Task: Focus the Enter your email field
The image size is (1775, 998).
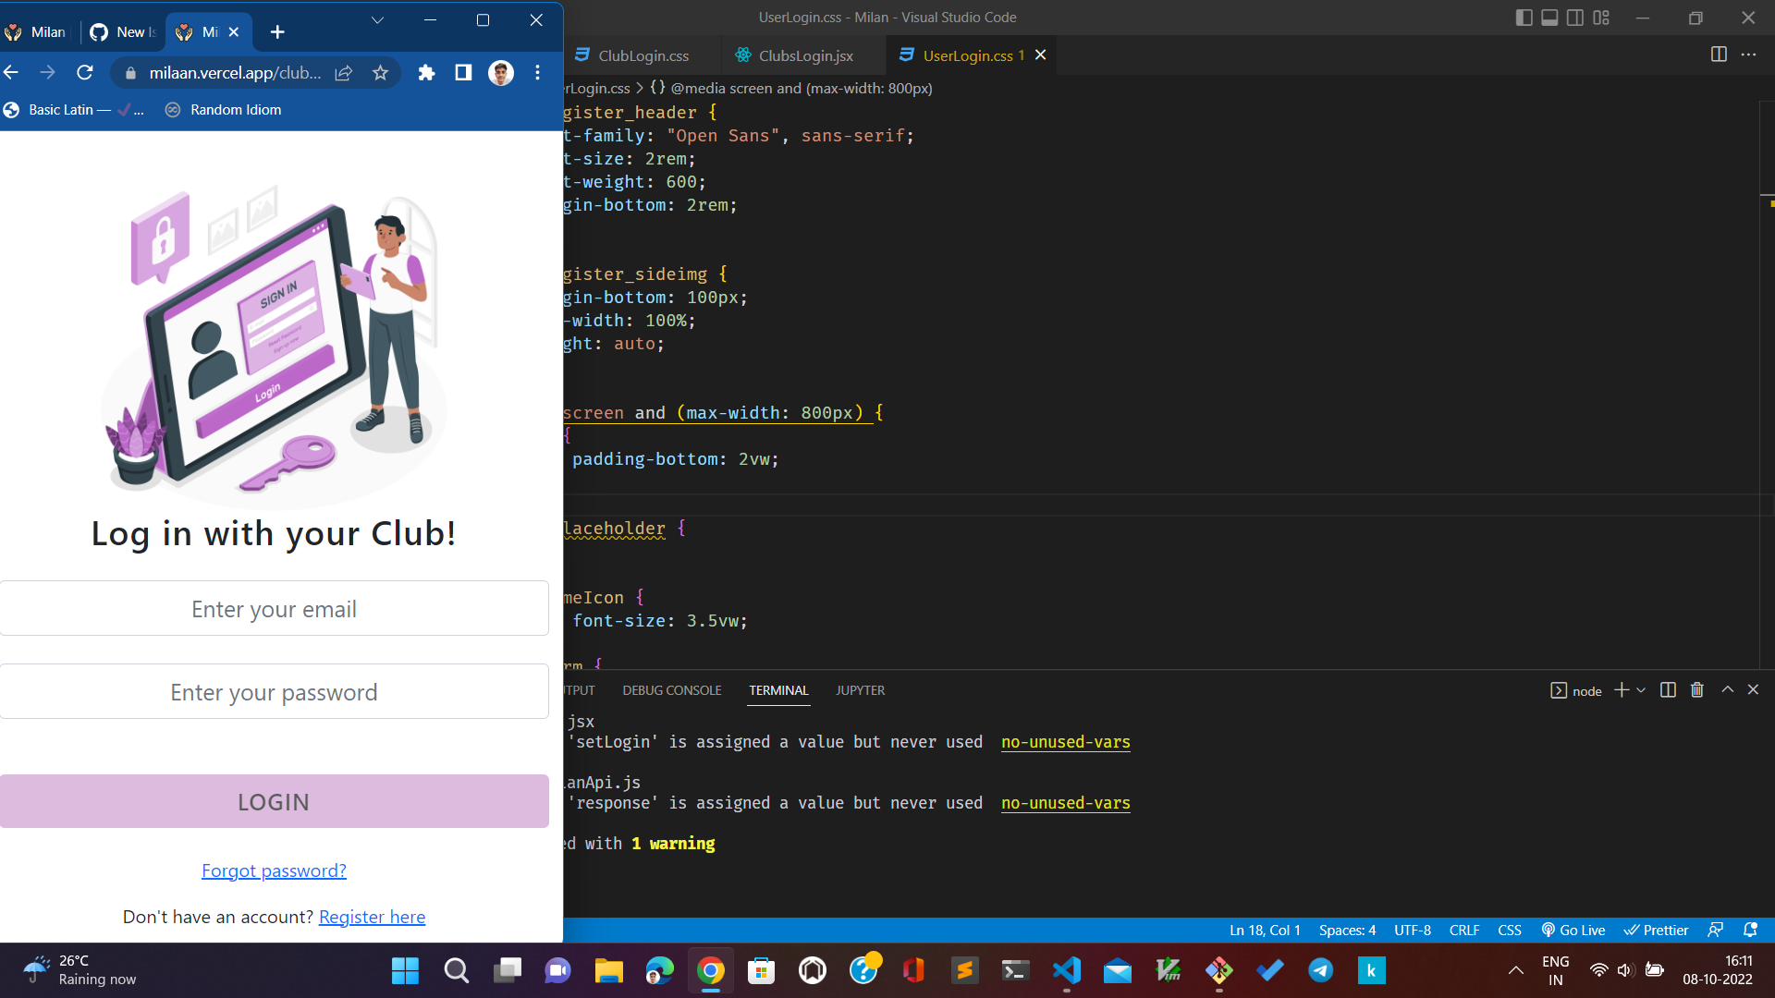Action: click(x=274, y=609)
